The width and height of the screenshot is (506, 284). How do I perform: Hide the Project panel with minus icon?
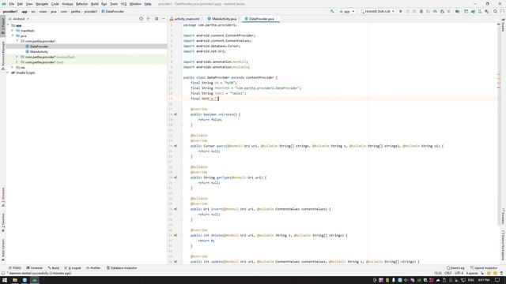pyautogui.click(x=164, y=19)
